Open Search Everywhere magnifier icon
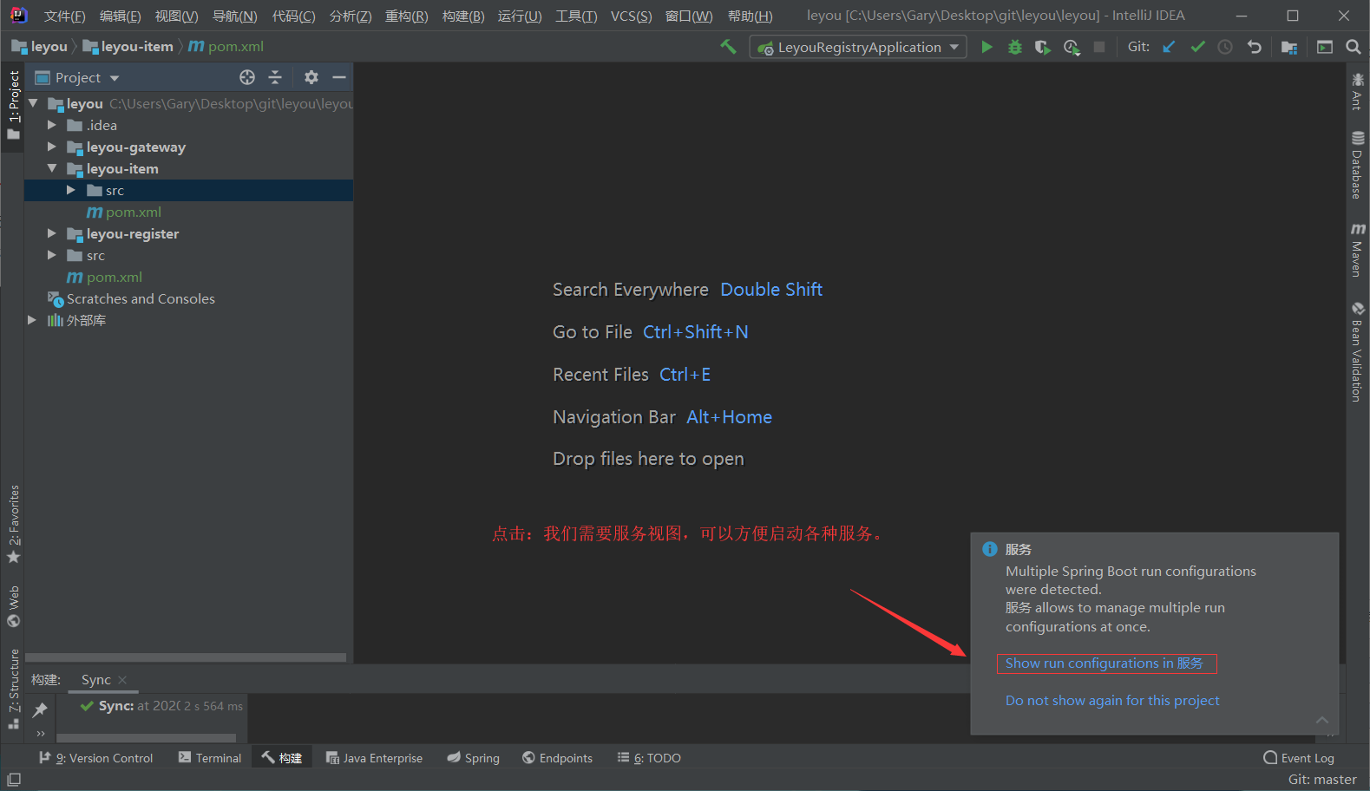This screenshot has height=791, width=1370. [1353, 47]
